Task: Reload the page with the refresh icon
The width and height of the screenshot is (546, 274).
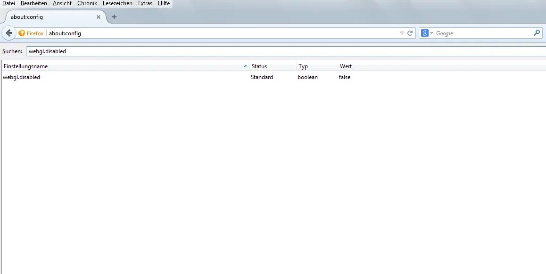Action: click(x=410, y=33)
